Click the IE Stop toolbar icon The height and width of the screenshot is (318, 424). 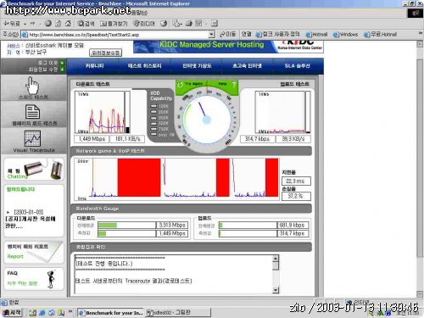[x=48, y=24]
